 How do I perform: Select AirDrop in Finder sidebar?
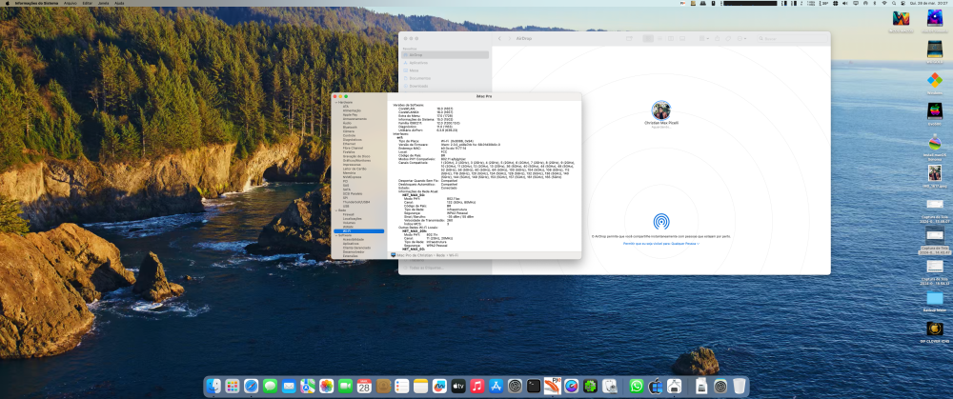(445, 54)
